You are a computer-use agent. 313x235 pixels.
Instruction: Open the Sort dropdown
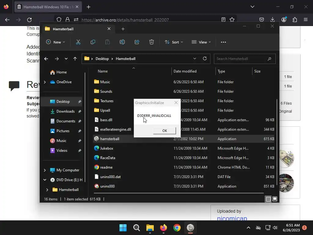[174, 42]
